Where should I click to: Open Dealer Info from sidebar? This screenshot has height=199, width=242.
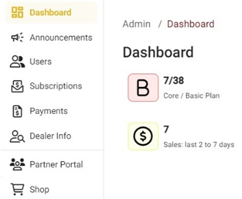tap(52, 136)
